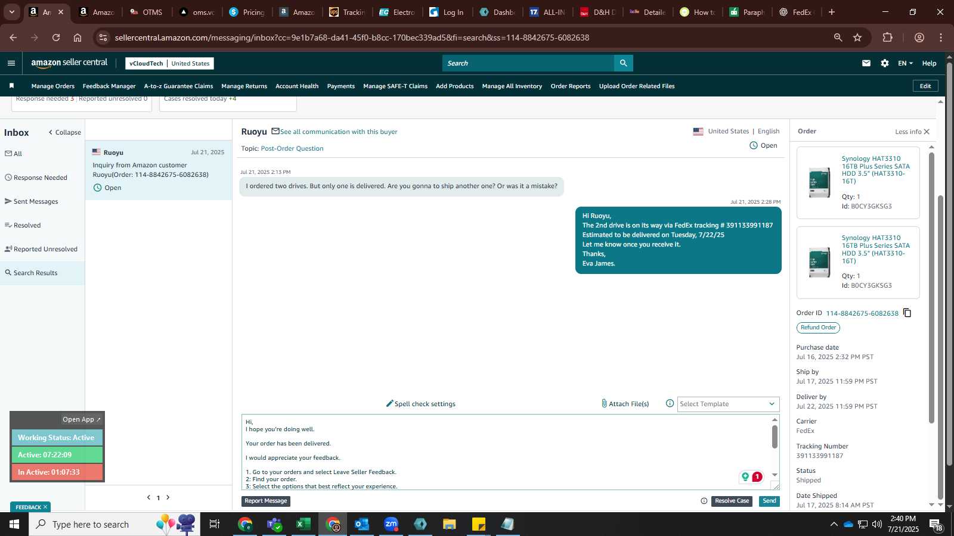Open Feedback Manager in the nav bar
The height and width of the screenshot is (536, 954).
[109, 86]
